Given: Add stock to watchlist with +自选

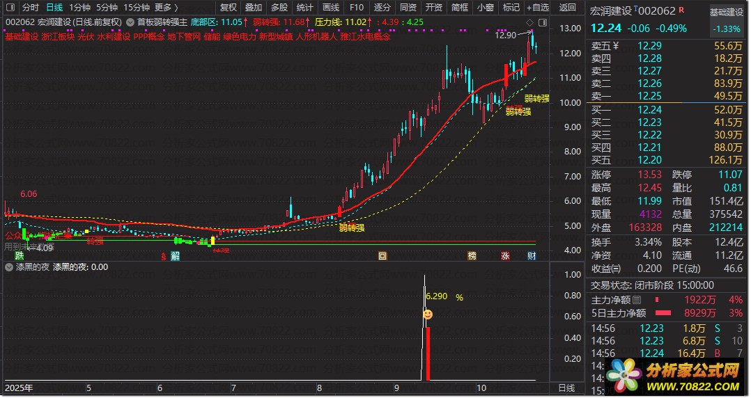Looking at the screenshot, I should (x=538, y=8).
